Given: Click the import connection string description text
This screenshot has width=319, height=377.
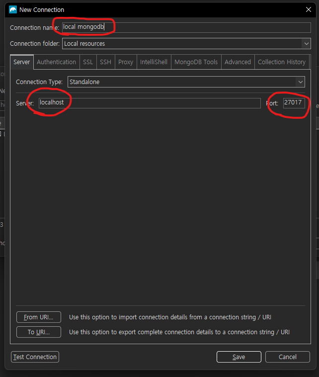Looking at the screenshot, I should coord(170,317).
